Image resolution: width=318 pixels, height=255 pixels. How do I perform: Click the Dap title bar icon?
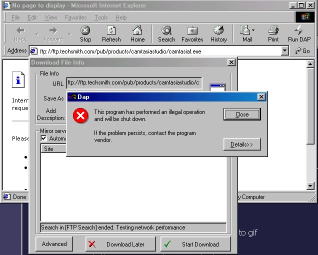point(72,97)
